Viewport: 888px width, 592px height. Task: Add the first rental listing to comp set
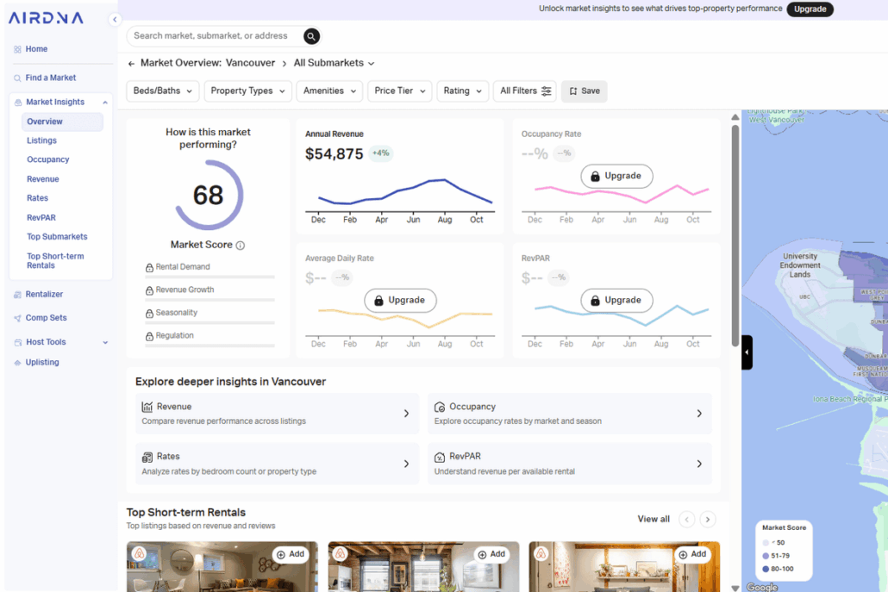(x=291, y=554)
